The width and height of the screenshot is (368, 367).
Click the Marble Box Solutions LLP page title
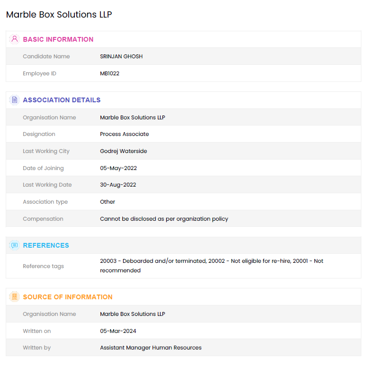tap(59, 15)
